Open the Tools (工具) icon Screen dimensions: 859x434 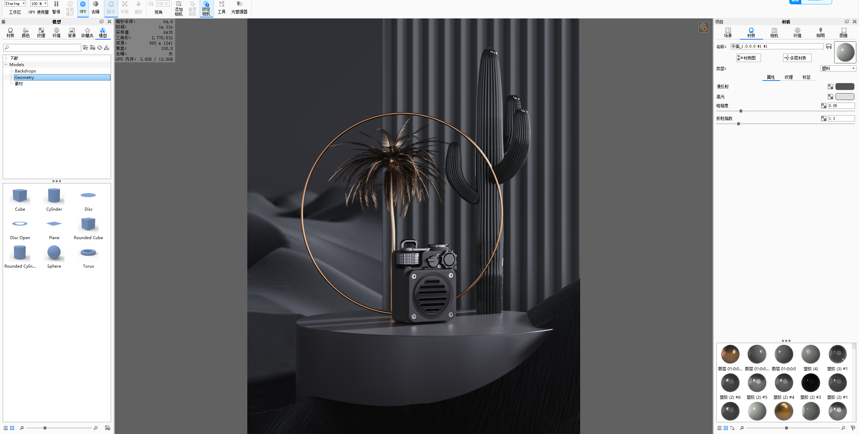coord(221,4)
